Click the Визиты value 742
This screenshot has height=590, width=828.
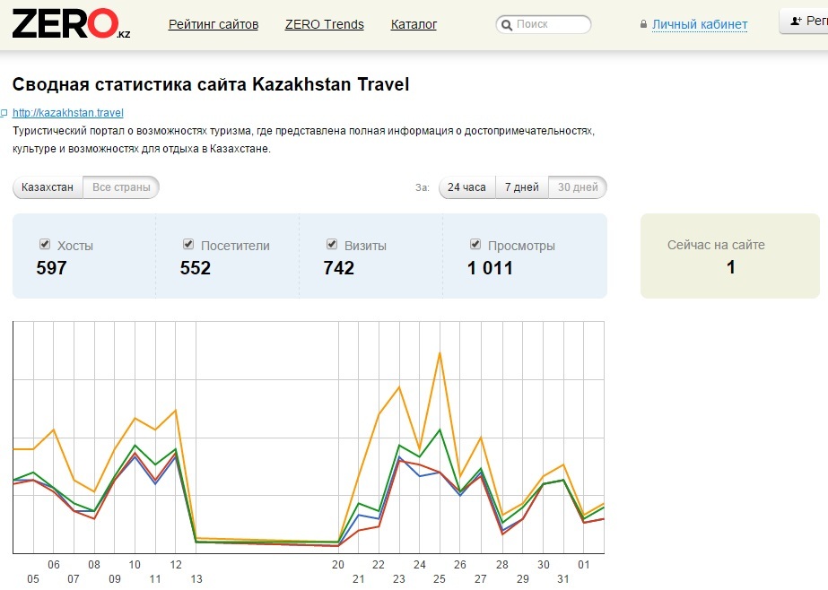point(339,268)
